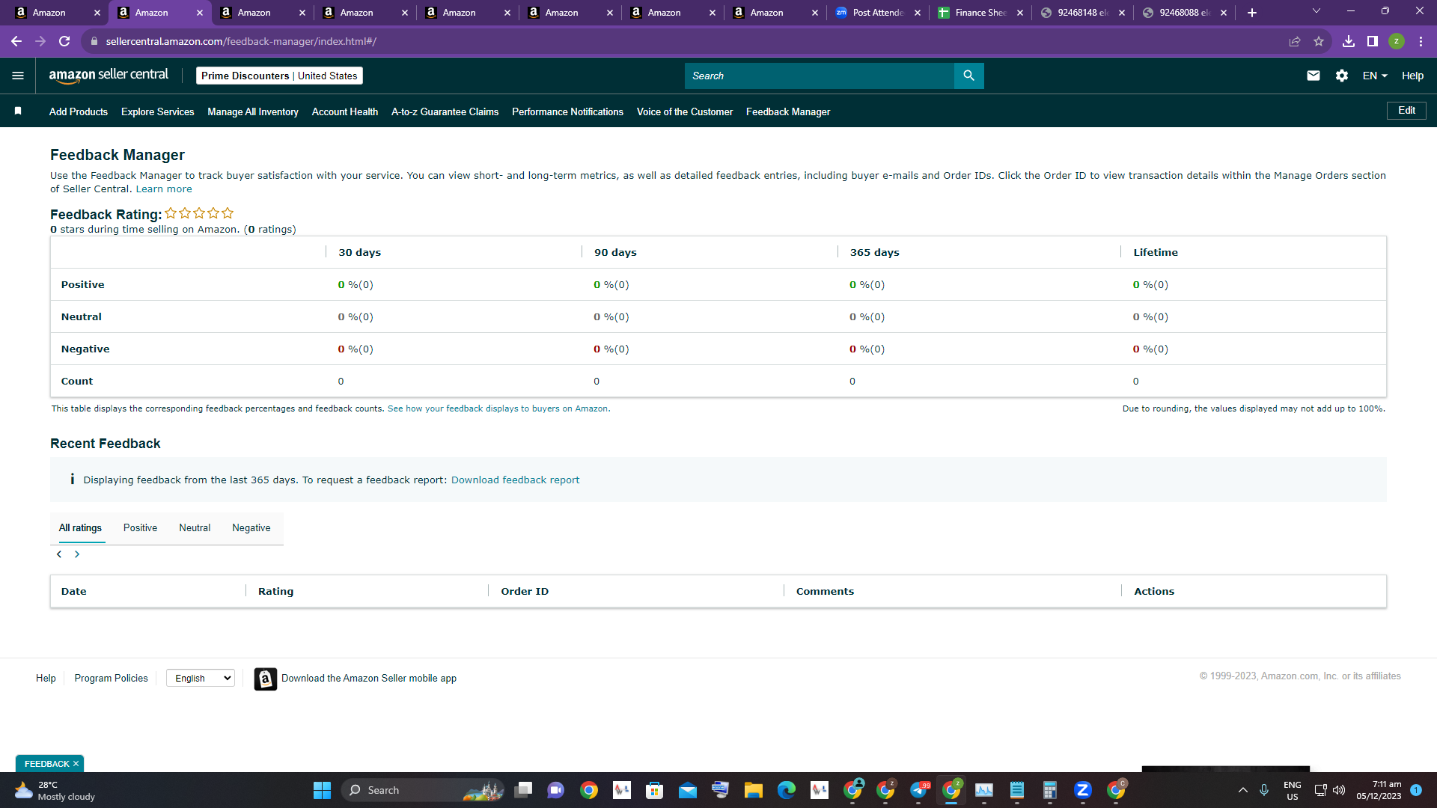Click the Edit button in navigation bar

click(x=1406, y=111)
